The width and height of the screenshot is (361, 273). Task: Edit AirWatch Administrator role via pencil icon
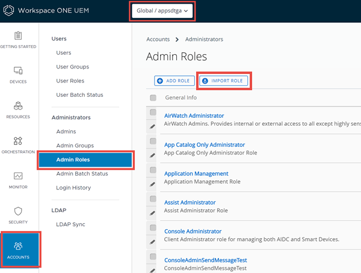point(152,127)
